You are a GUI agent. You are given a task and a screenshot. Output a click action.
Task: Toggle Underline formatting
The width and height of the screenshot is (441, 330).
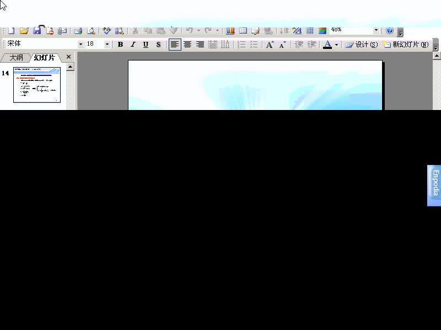coord(146,45)
